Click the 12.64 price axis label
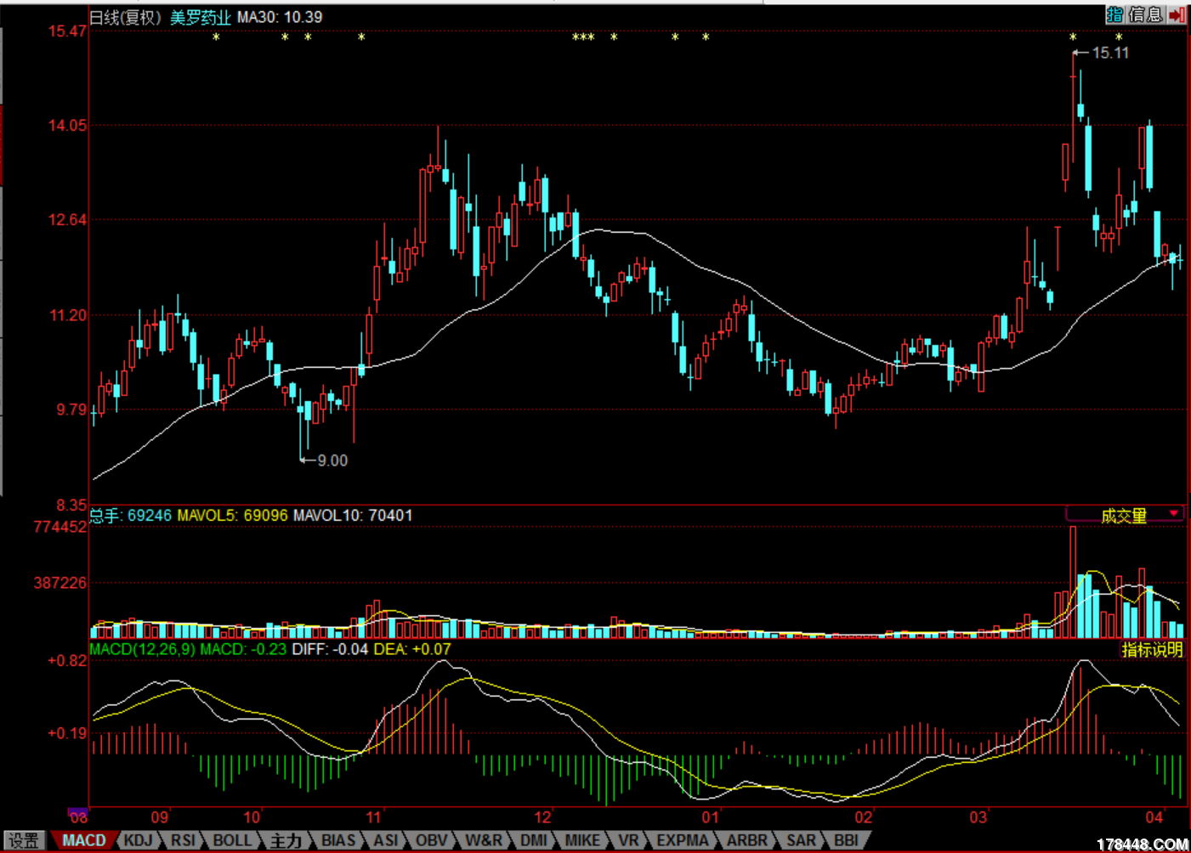 point(67,220)
